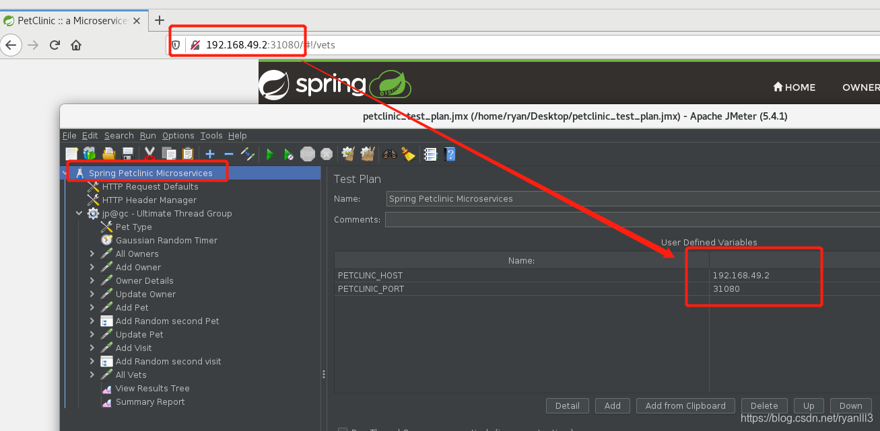Click the Help question mark icon
Image resolution: width=880 pixels, height=431 pixels.
450,154
